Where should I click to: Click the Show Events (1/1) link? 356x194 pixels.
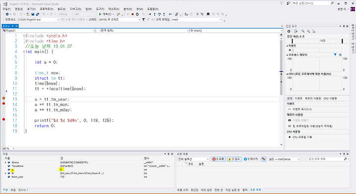(302, 109)
